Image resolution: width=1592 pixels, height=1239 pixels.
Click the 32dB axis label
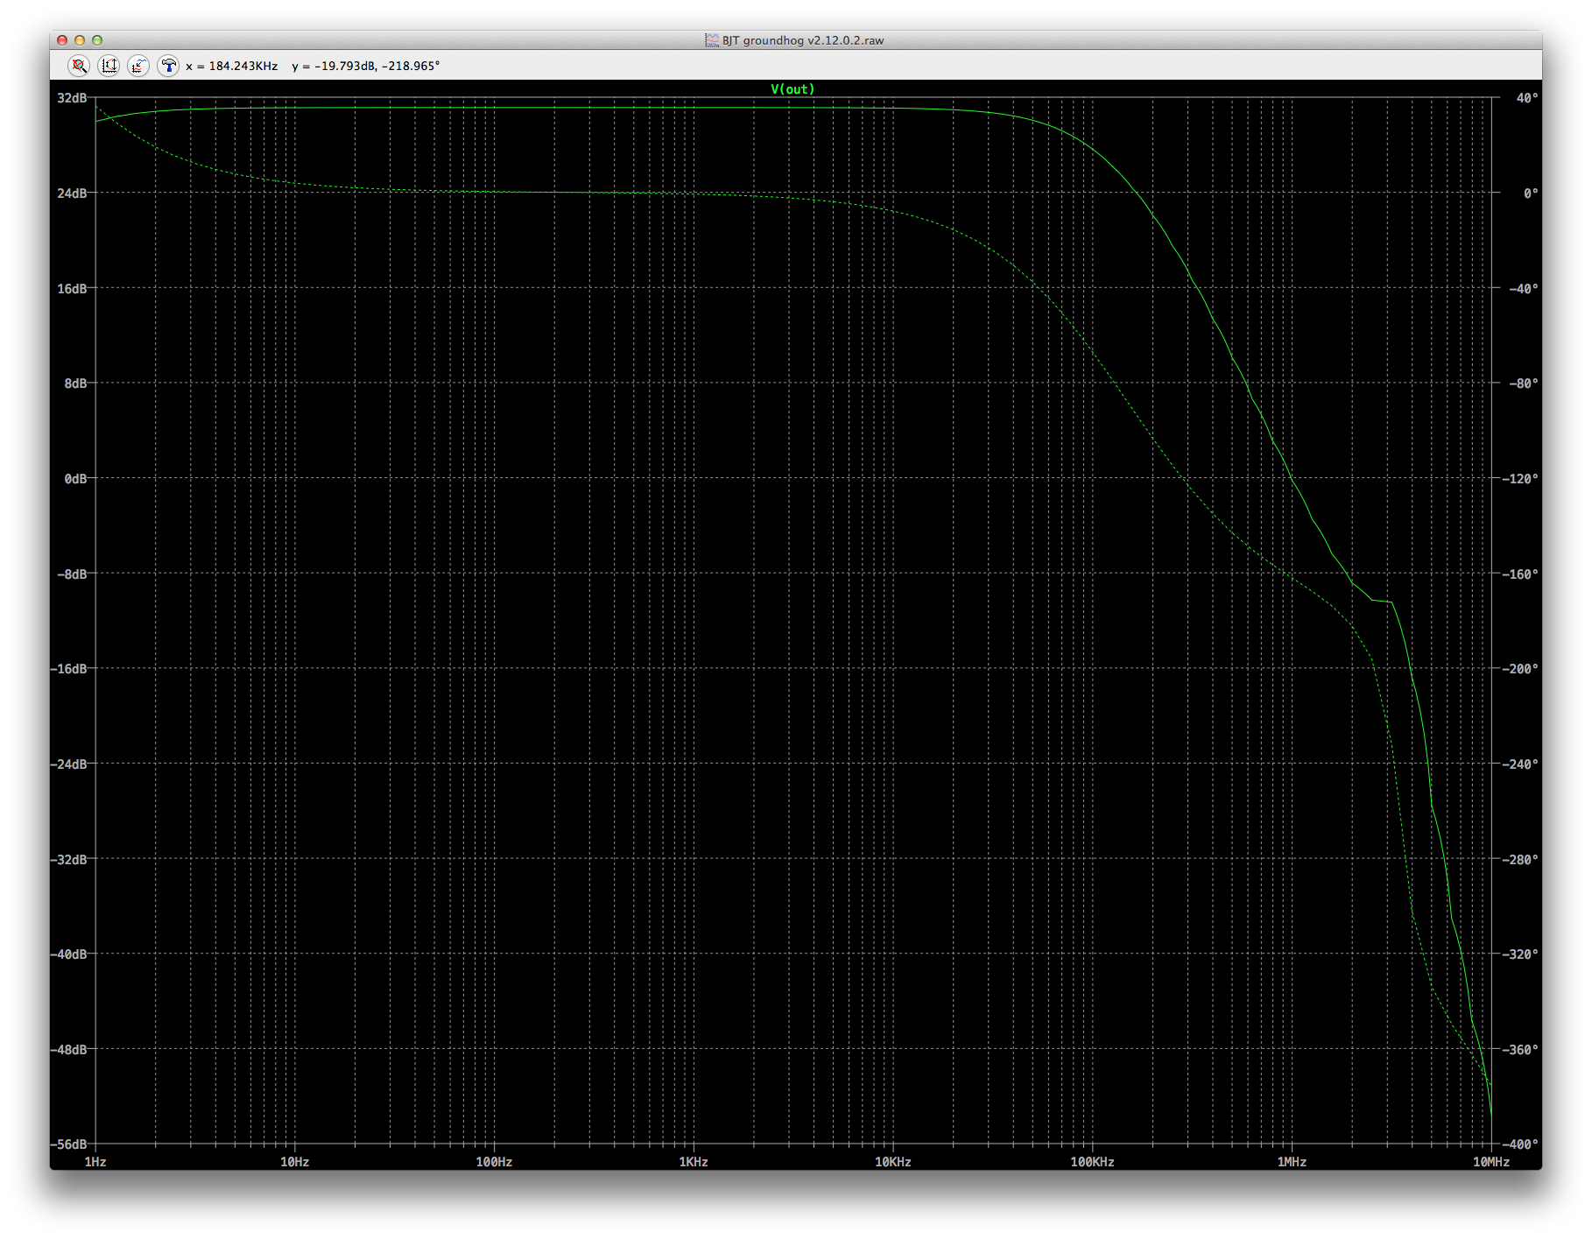(73, 98)
